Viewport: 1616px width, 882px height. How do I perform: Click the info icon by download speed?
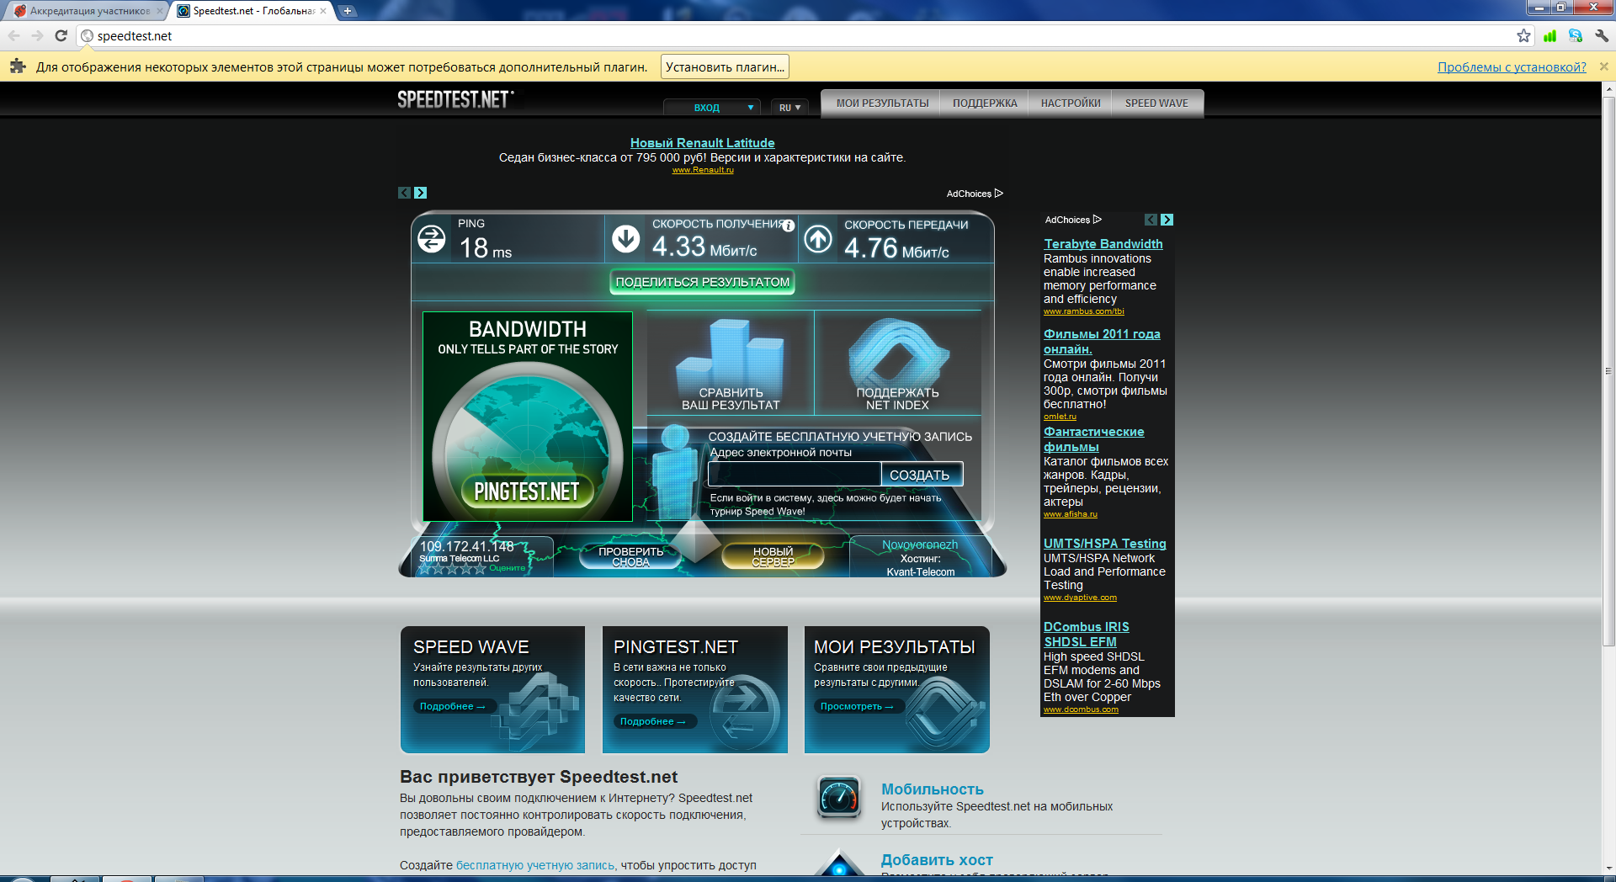(789, 226)
